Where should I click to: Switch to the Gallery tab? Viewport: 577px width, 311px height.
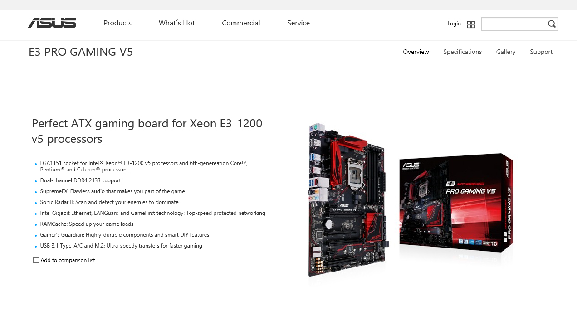[506, 52]
